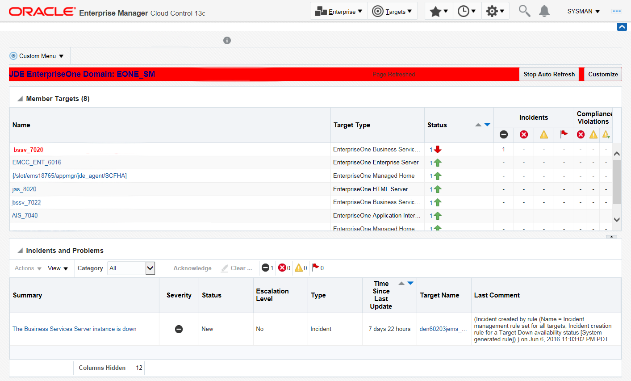Open the EMCC_ENT_6016 target link
This screenshot has height=381, width=631.
(x=37, y=163)
